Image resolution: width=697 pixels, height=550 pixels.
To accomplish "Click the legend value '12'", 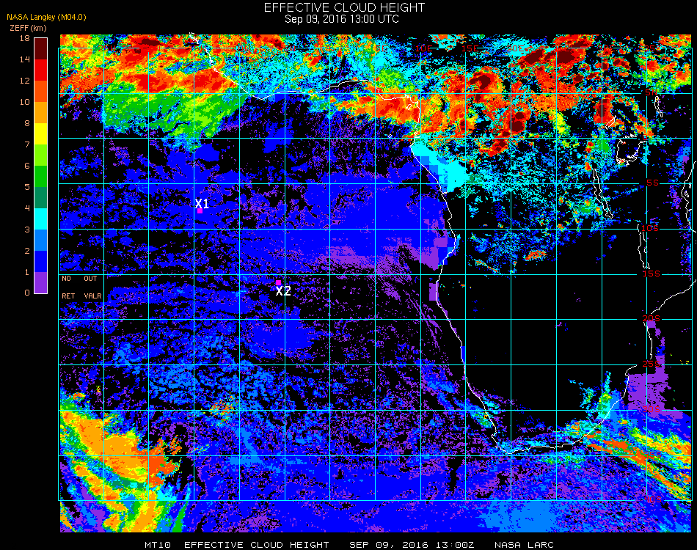I will click(x=25, y=81).
